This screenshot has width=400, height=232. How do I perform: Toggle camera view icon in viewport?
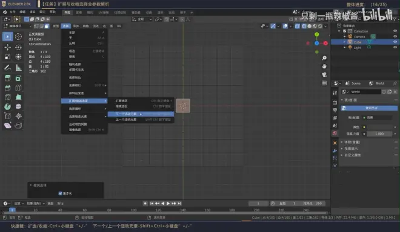click(x=324, y=75)
